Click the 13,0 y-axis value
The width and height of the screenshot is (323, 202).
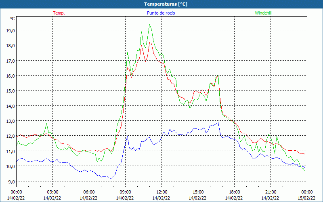pyautogui.click(x=11, y=121)
